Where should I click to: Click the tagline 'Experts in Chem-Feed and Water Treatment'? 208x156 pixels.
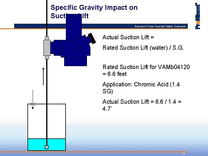[160, 26]
